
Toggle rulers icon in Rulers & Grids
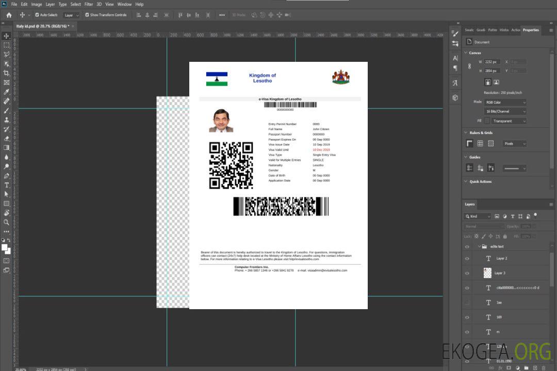pyautogui.click(x=470, y=143)
